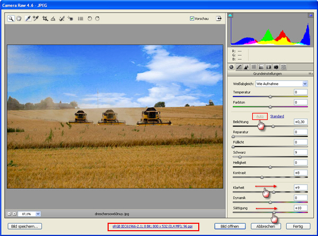The width and height of the screenshot is (318, 236).
Task: Switch to the Tone Curve tab
Action: (239, 67)
